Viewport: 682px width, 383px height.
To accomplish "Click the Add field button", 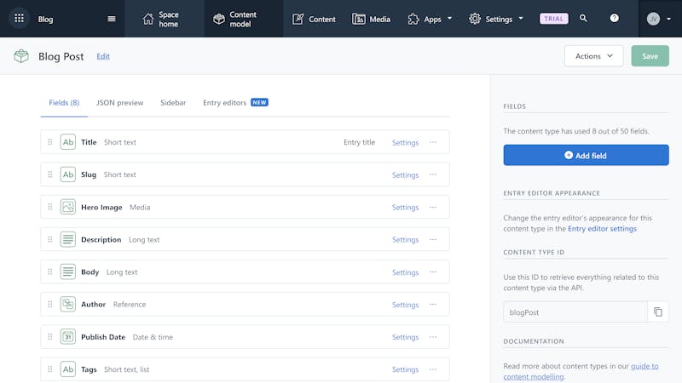I will click(x=586, y=155).
